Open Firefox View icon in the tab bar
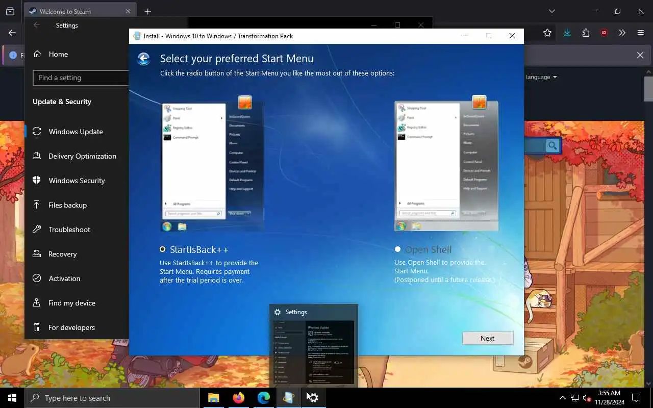Viewport: 653px width, 408px height. [x=10, y=11]
